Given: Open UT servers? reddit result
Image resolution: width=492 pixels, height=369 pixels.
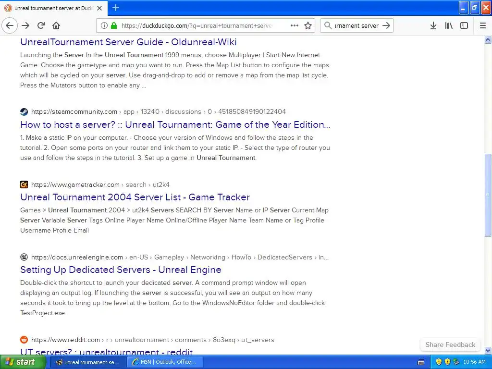Looking at the screenshot, I should [x=106, y=352].
